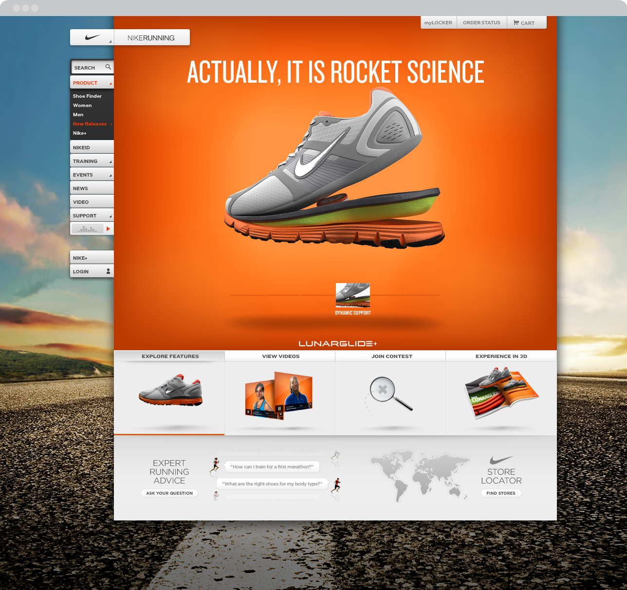
Task: Click the STORE LOCATOR heading
Action: pos(501,476)
